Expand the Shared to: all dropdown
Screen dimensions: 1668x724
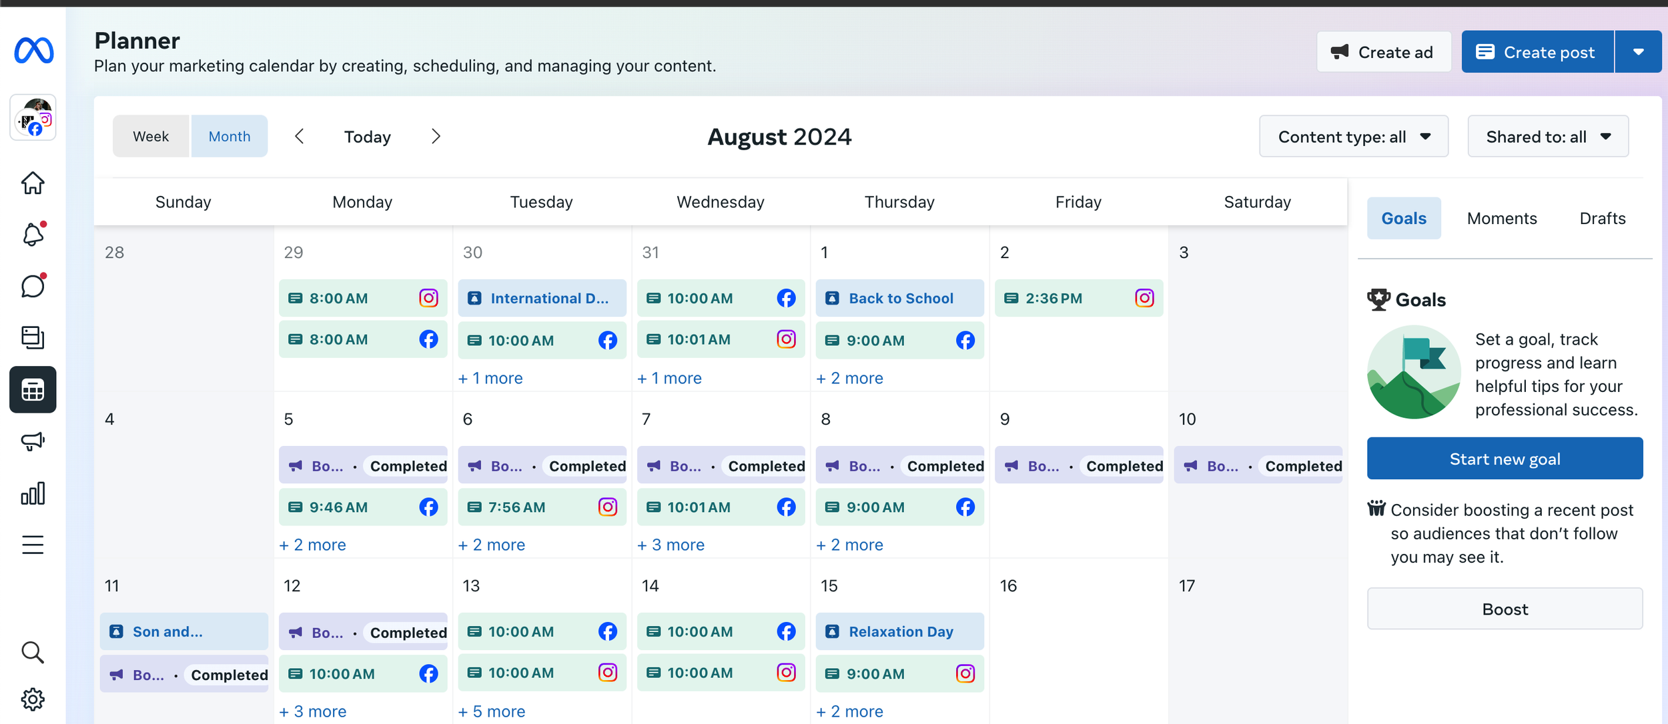(1547, 137)
